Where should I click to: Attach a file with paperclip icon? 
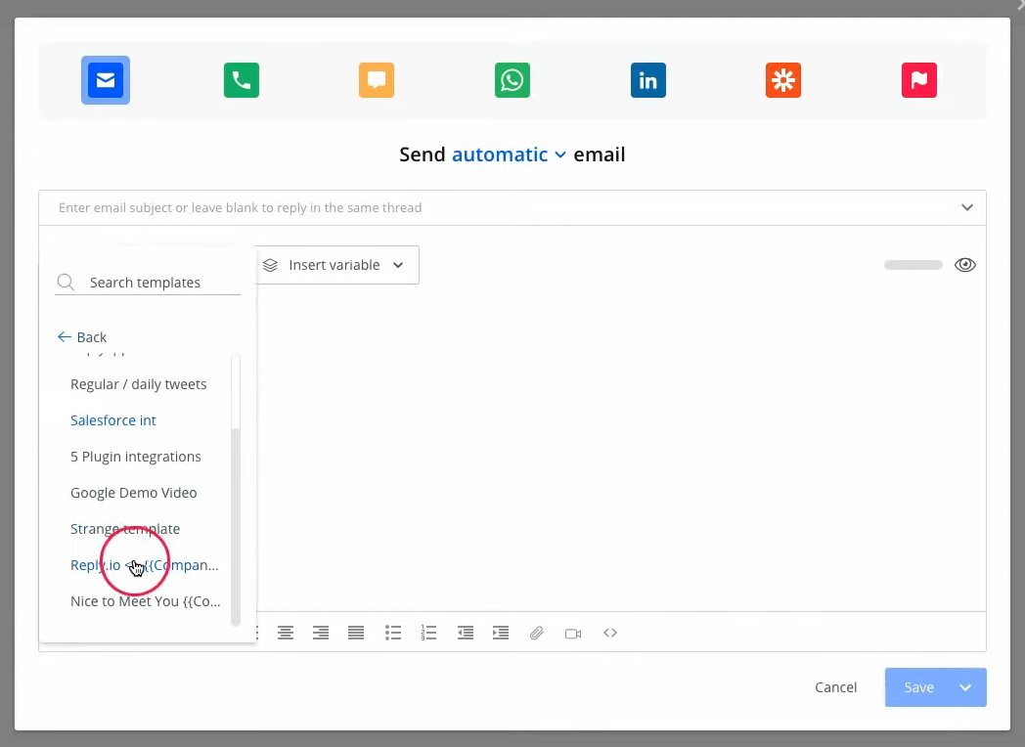click(537, 633)
